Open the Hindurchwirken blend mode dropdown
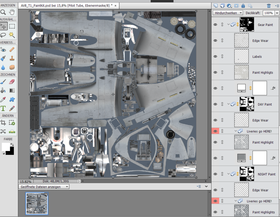The image size is (280, 217). pyautogui.click(x=228, y=13)
